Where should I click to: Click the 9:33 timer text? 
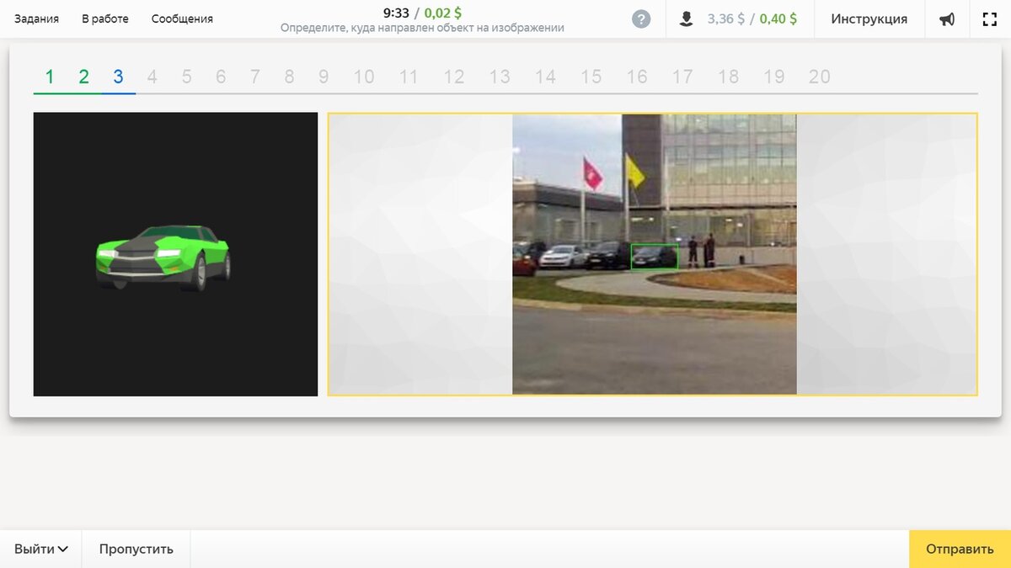[x=396, y=13]
